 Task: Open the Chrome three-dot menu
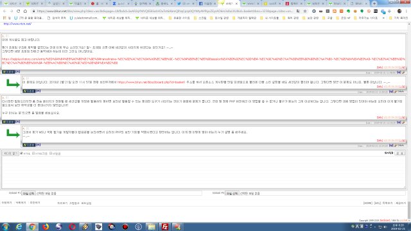406,12
